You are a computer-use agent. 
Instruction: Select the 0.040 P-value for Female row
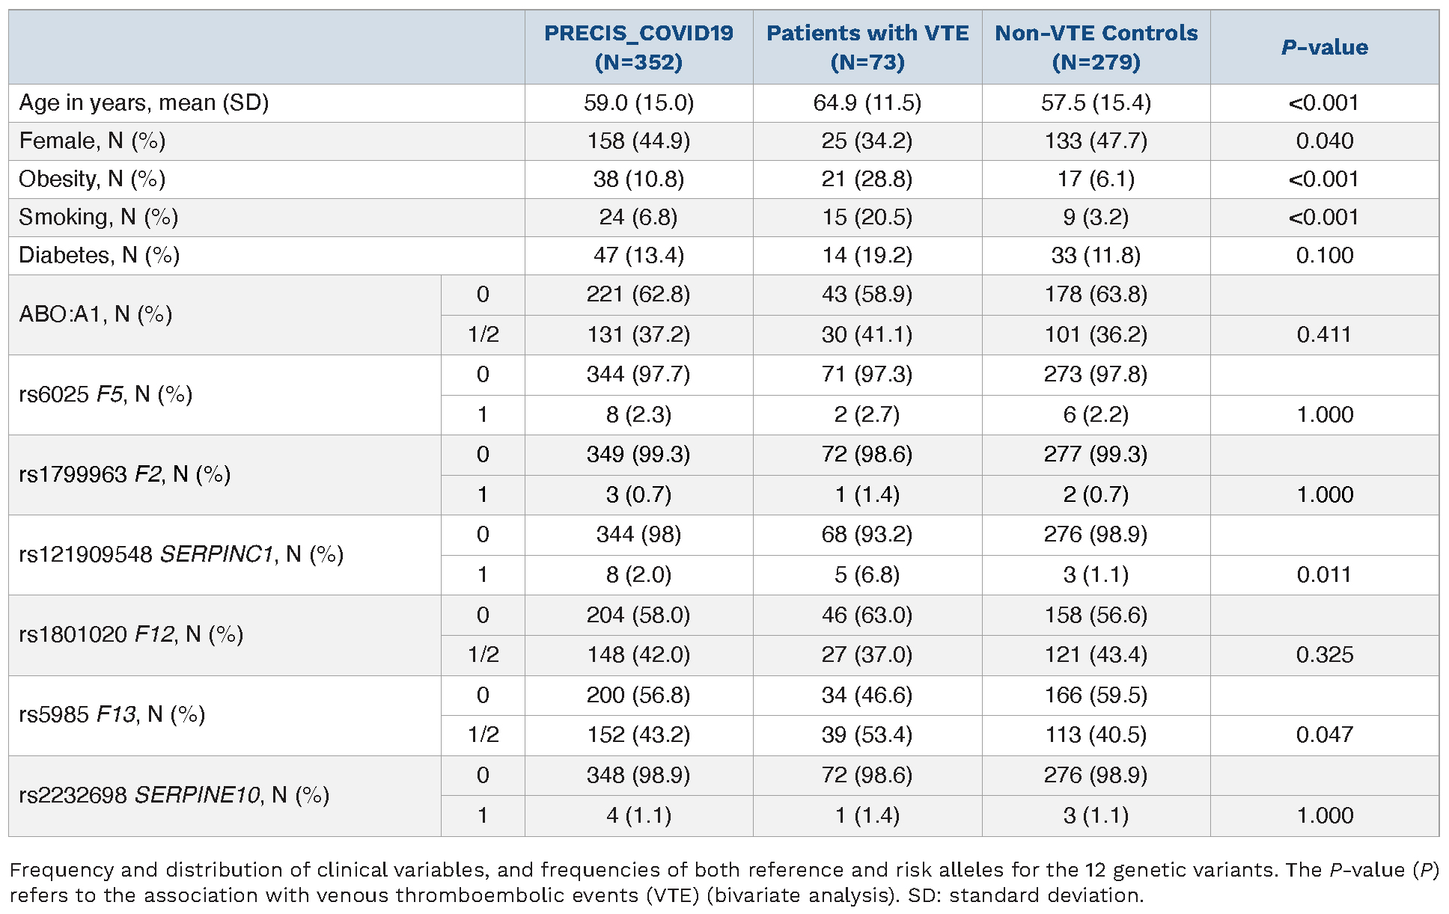1324,141
